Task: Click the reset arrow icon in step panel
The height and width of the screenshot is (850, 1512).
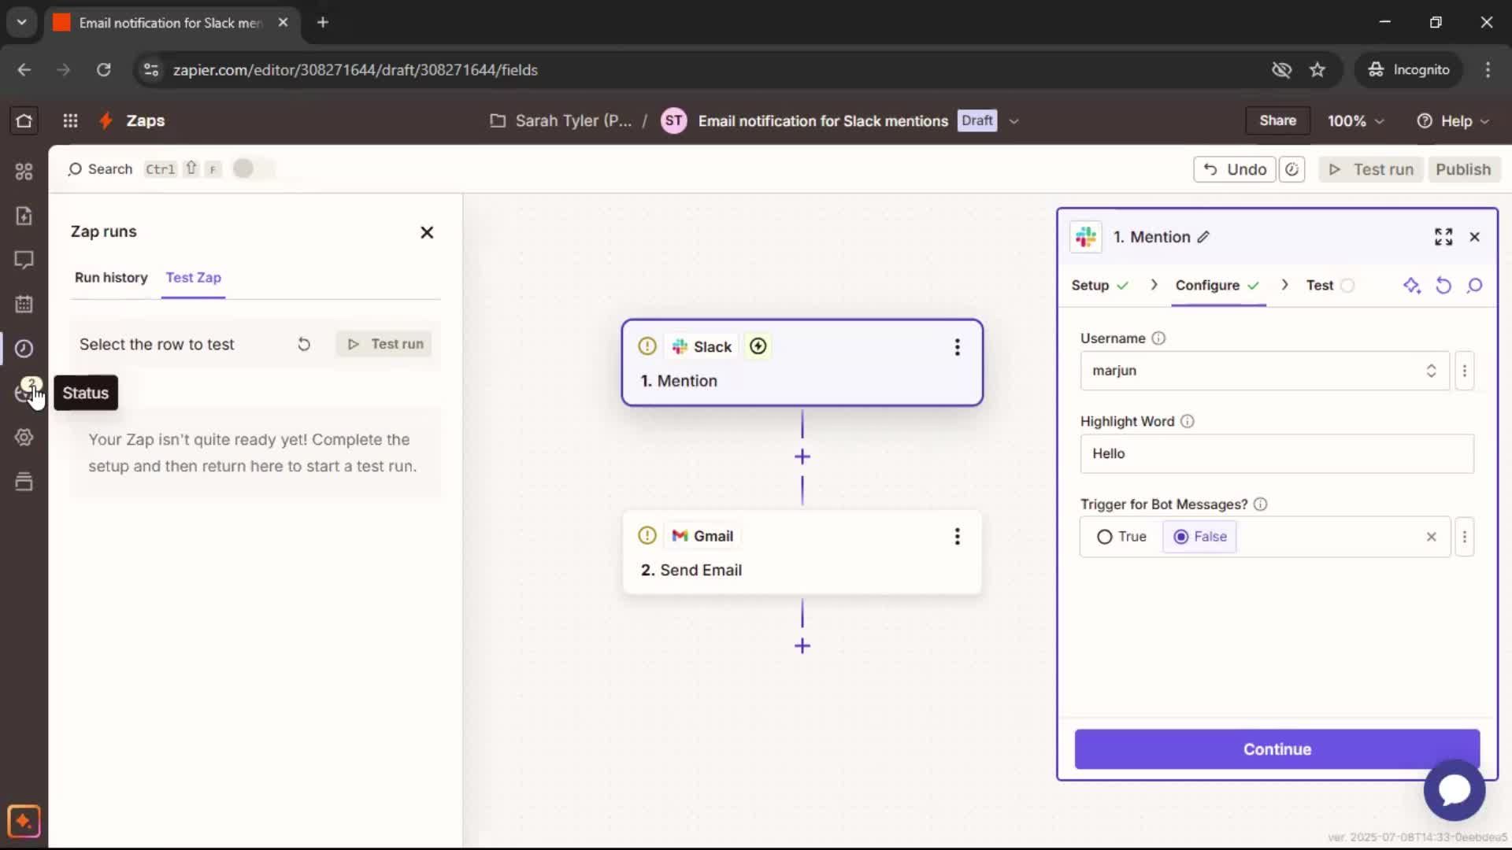Action: [1443, 285]
